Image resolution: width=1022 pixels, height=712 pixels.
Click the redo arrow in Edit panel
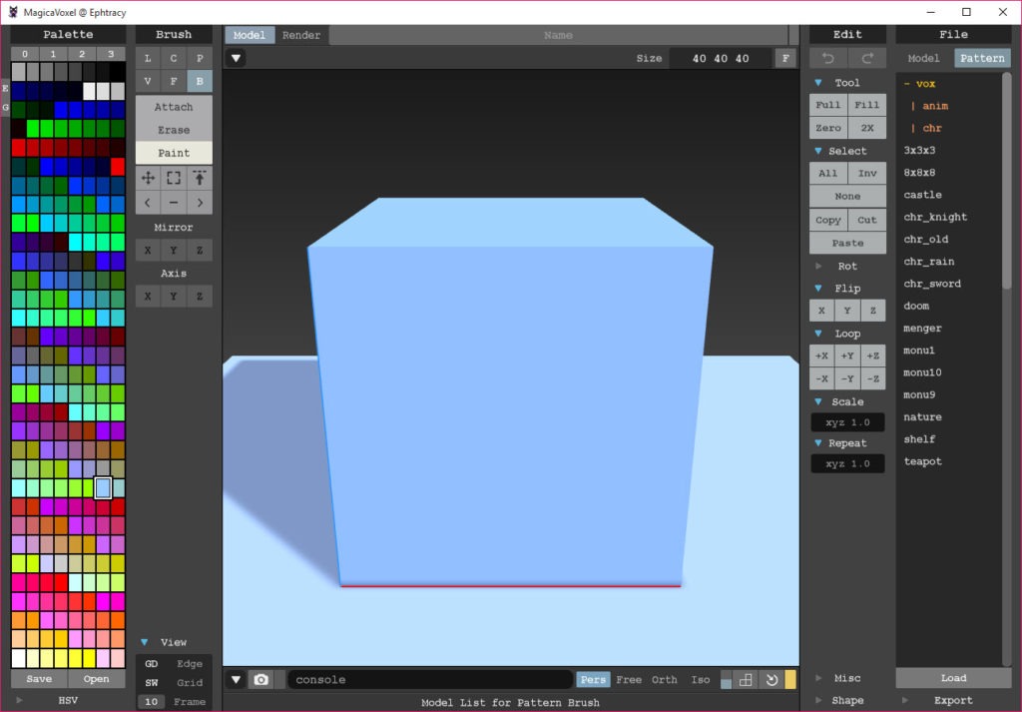pos(866,59)
